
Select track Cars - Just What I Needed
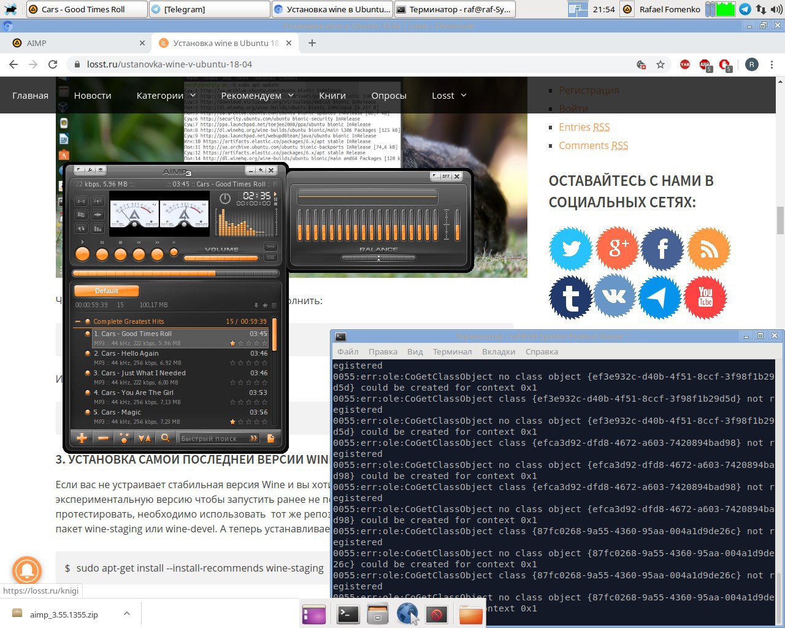[x=181, y=377]
